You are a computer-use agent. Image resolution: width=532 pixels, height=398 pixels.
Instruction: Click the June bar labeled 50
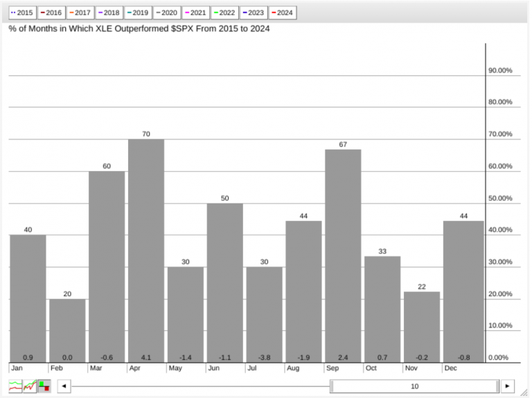[x=224, y=282]
